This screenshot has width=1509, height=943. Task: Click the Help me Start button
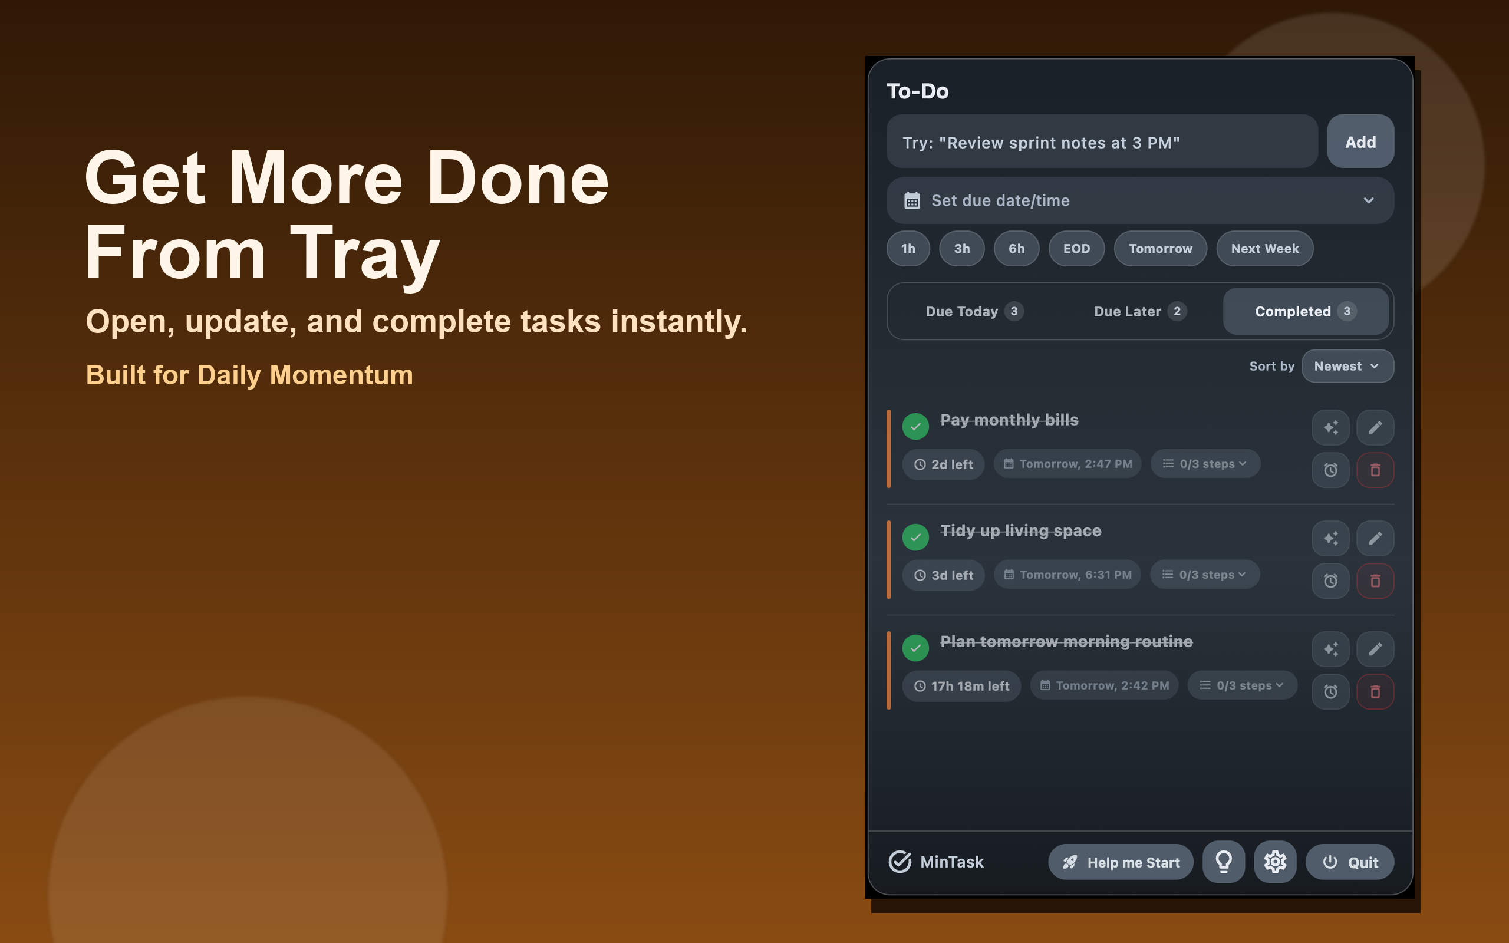point(1121,862)
